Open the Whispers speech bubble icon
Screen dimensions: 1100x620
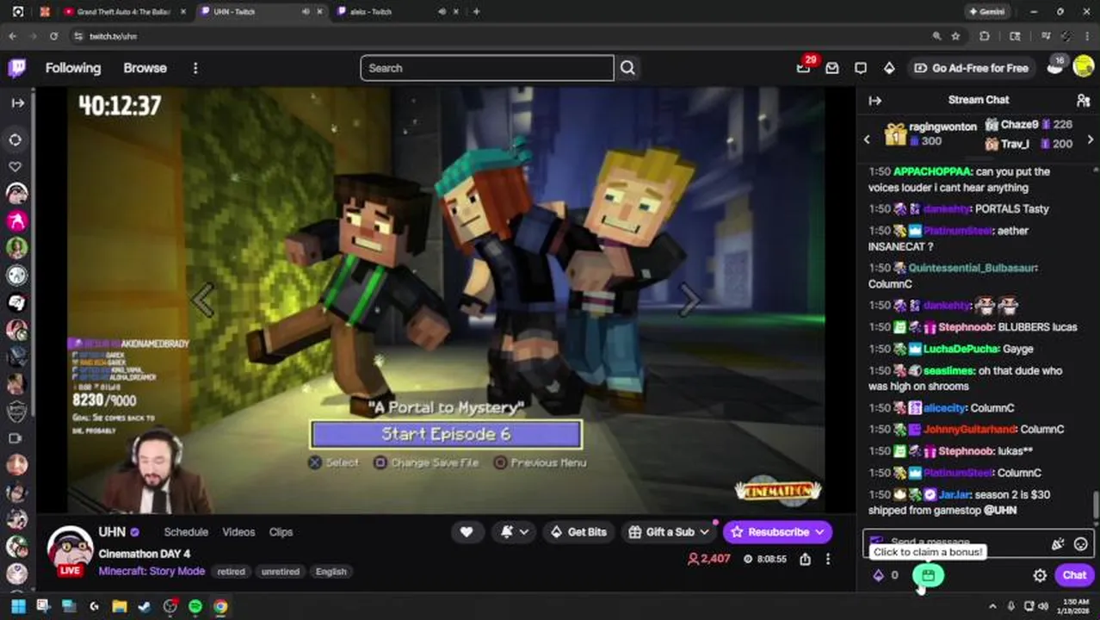pos(861,68)
